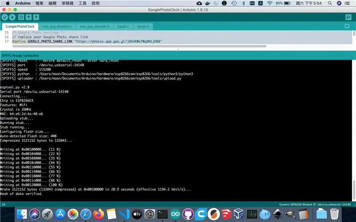Open the Time Machine menu bar icon
The image size is (356, 222).
[x=234, y=3]
